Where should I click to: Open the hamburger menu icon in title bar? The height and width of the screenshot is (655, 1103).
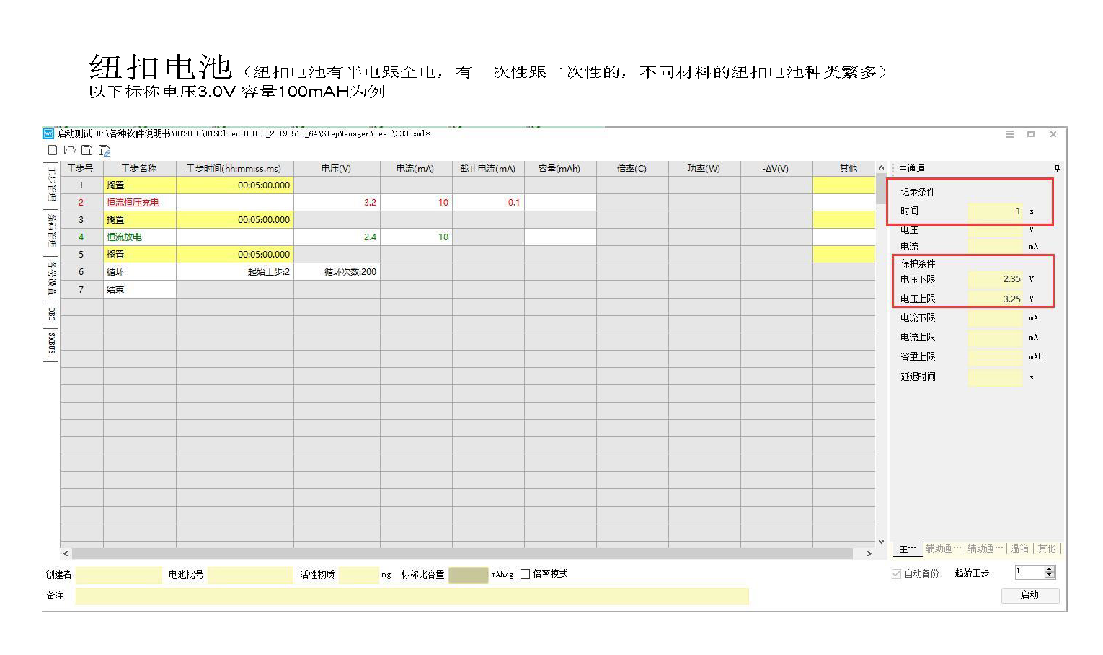[1009, 134]
